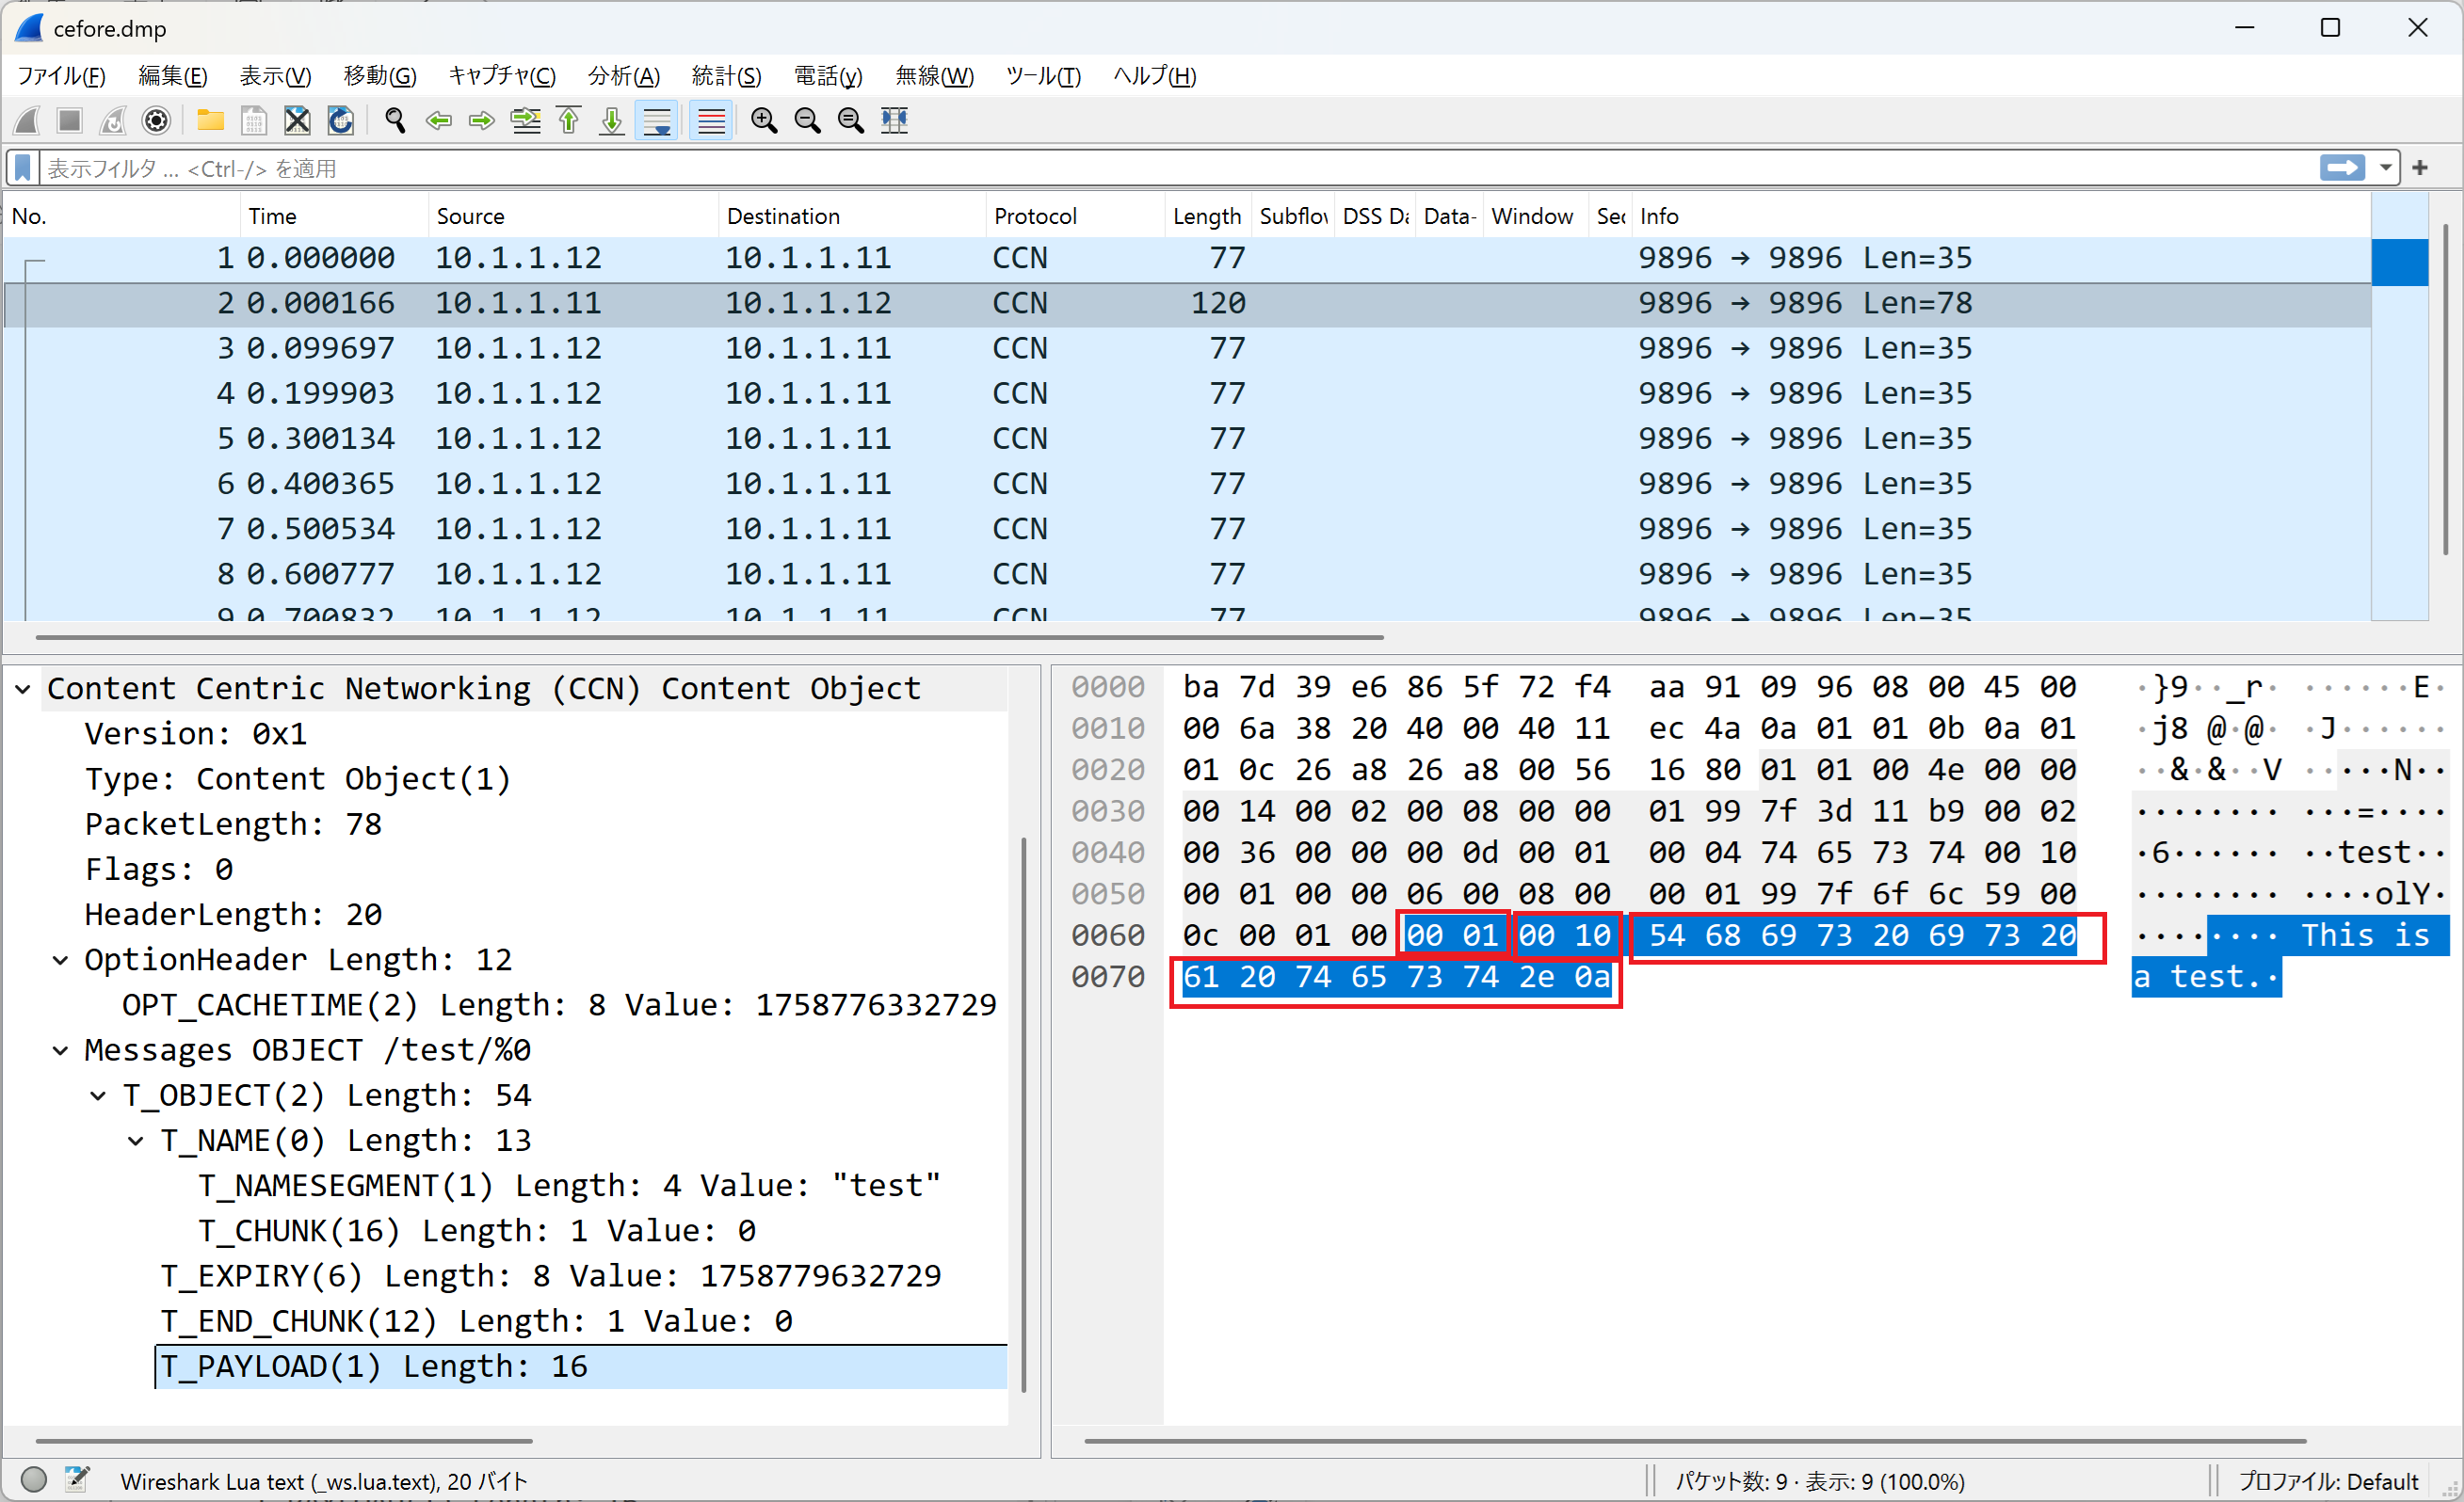
Task: Click the packet list vertical scrollbar
Action: tap(2445, 390)
